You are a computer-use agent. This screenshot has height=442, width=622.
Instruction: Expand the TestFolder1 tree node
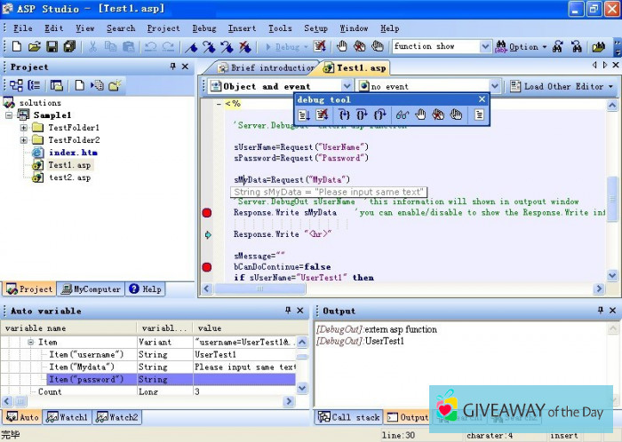click(24, 128)
